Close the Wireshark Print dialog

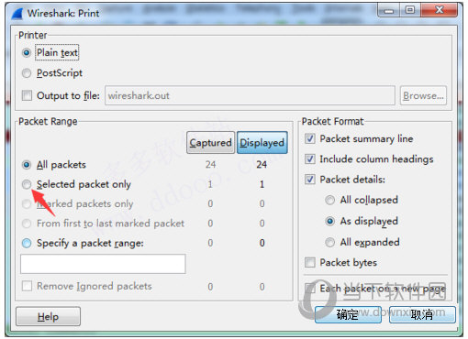point(440,11)
